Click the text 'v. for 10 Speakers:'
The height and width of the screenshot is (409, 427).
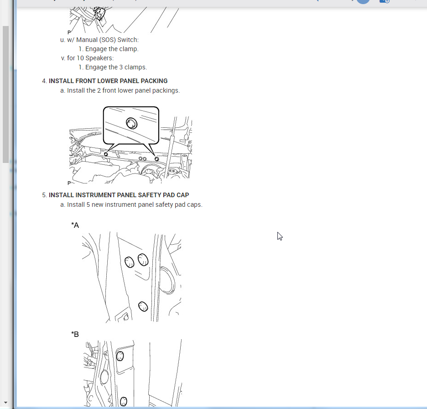pos(88,58)
